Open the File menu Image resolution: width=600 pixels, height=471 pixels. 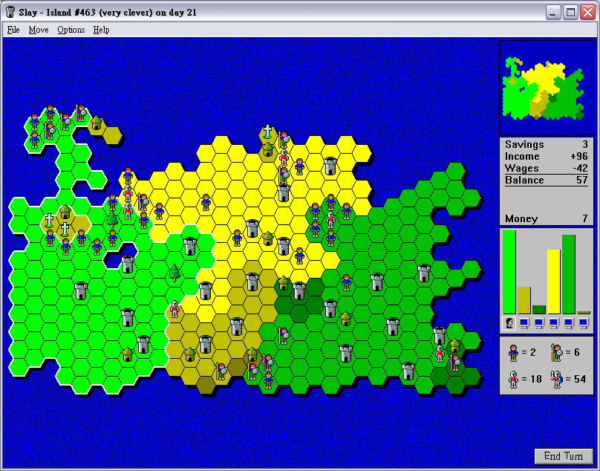click(13, 30)
